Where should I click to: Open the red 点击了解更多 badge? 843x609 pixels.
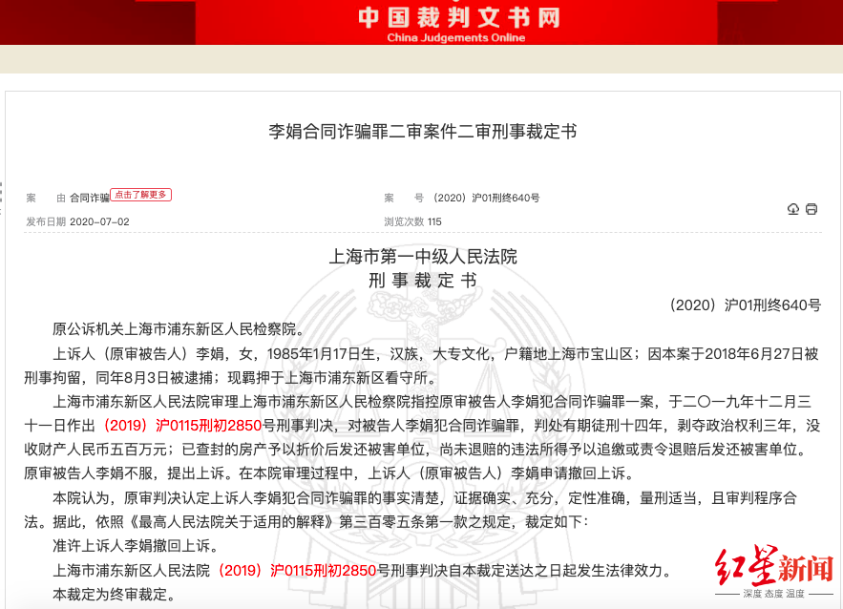(143, 195)
